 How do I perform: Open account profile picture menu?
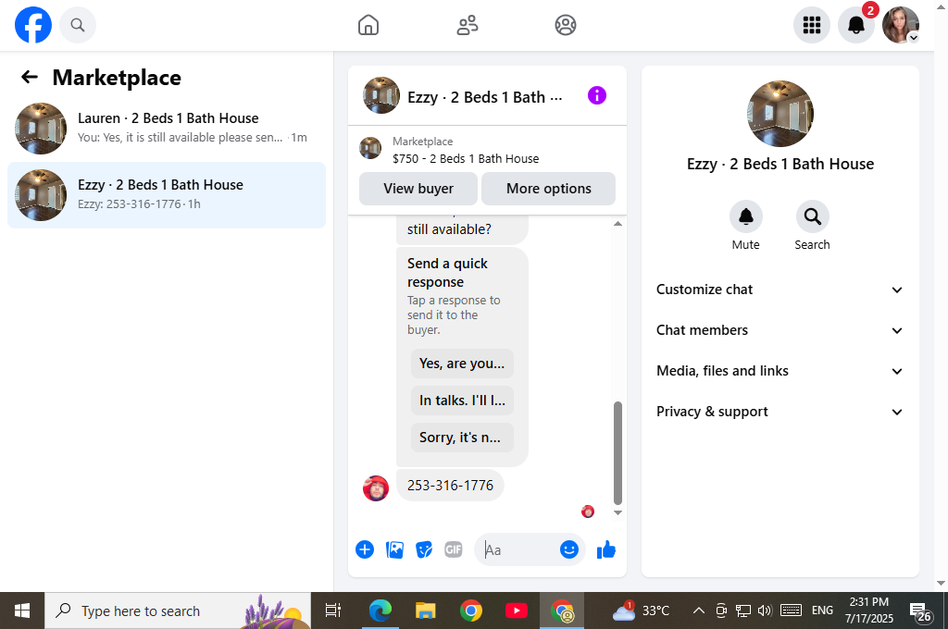(x=900, y=25)
